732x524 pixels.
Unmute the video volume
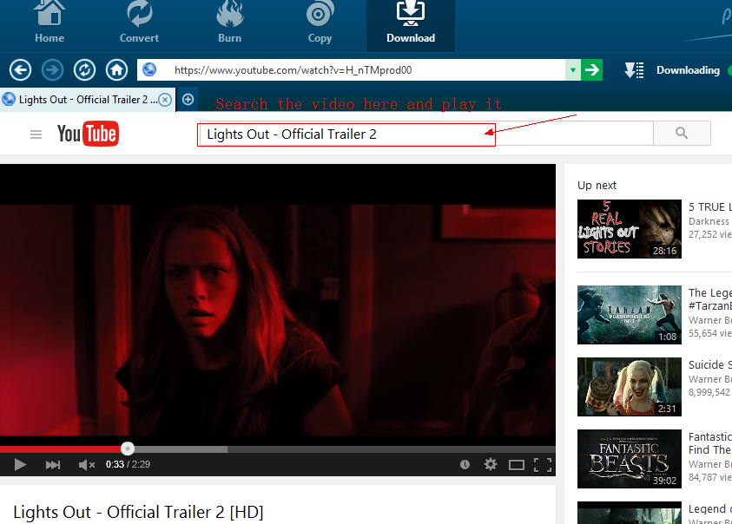[x=86, y=464]
